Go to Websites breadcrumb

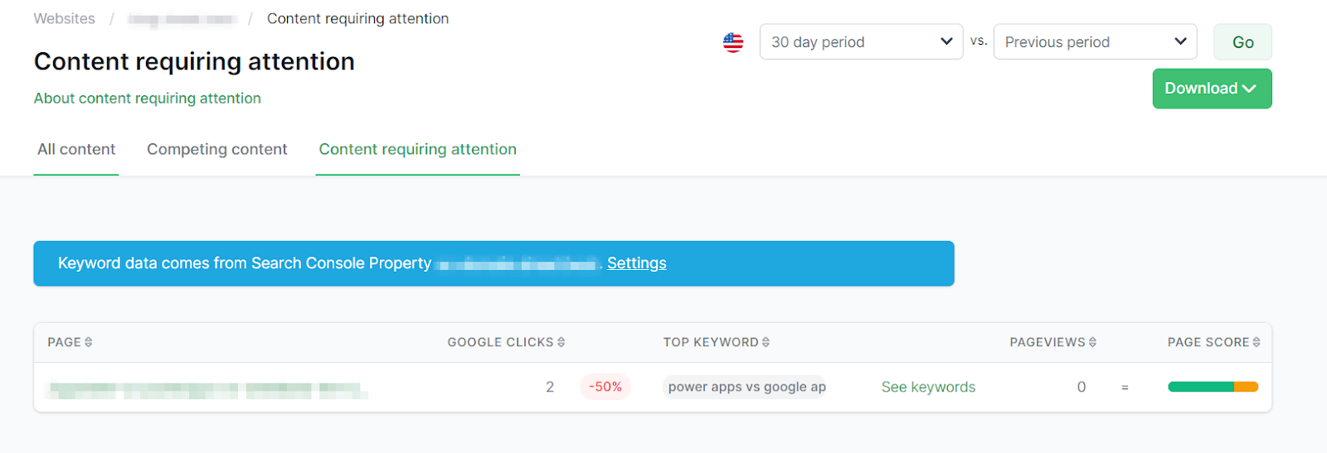click(x=64, y=18)
